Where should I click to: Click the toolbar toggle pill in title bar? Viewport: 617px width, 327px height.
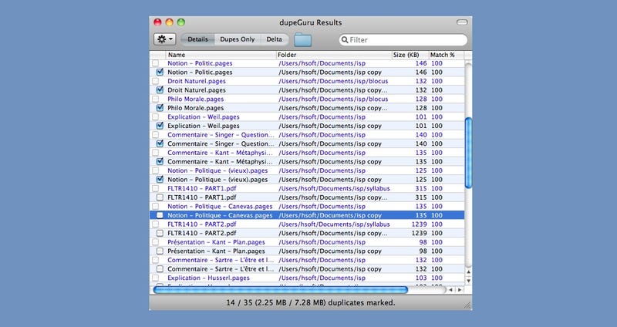point(462,22)
